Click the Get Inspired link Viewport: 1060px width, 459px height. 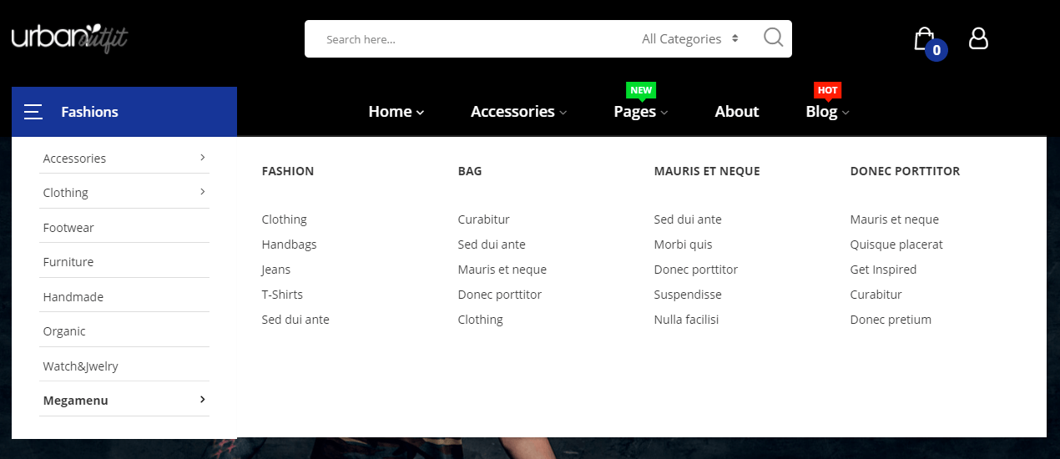(883, 270)
